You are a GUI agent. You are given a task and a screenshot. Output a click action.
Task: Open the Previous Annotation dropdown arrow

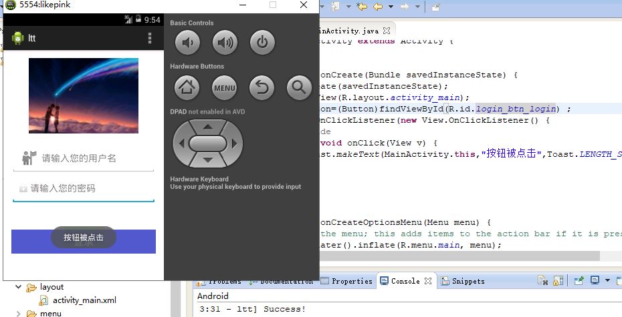pyautogui.click(x=348, y=7)
